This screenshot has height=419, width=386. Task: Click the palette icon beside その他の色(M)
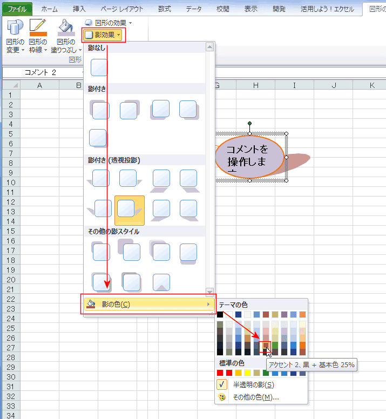222,397
